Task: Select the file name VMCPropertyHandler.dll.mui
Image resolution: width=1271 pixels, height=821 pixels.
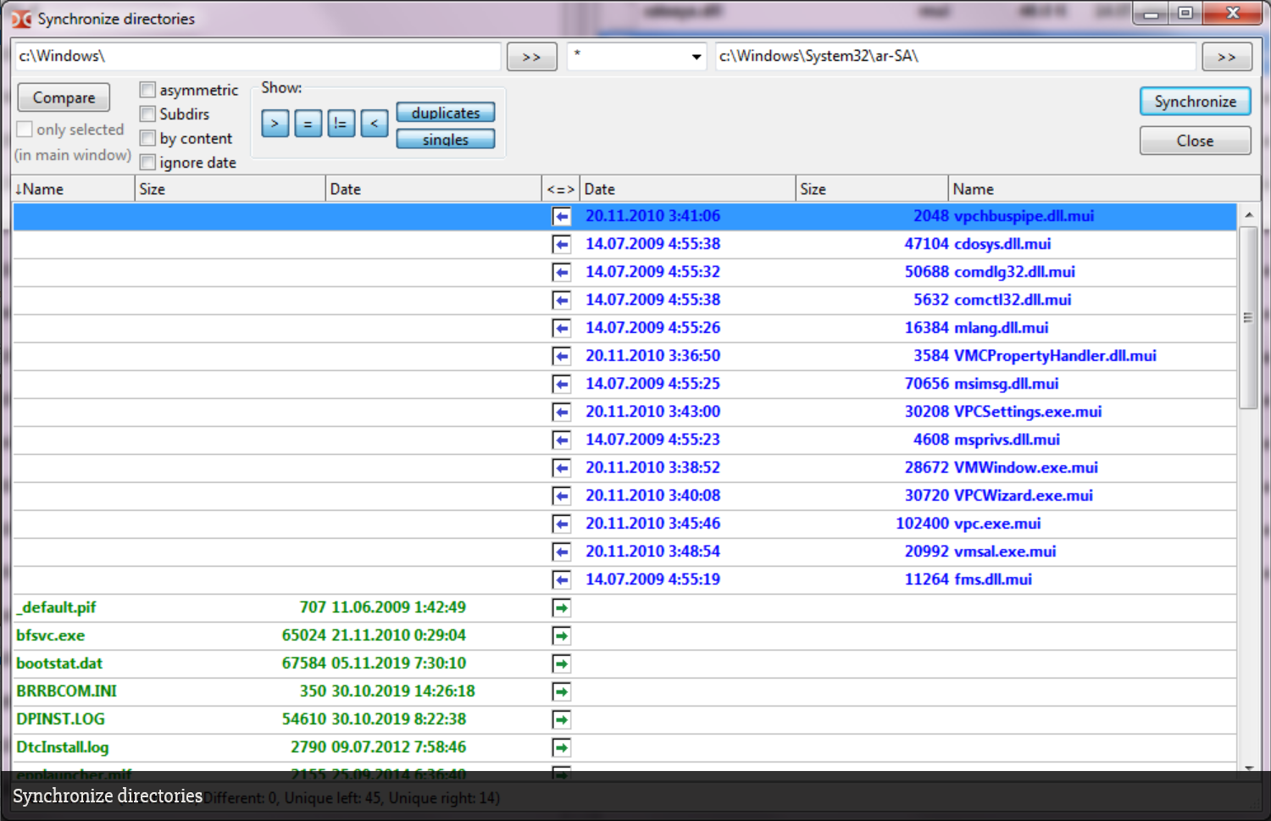Action: click(1055, 356)
